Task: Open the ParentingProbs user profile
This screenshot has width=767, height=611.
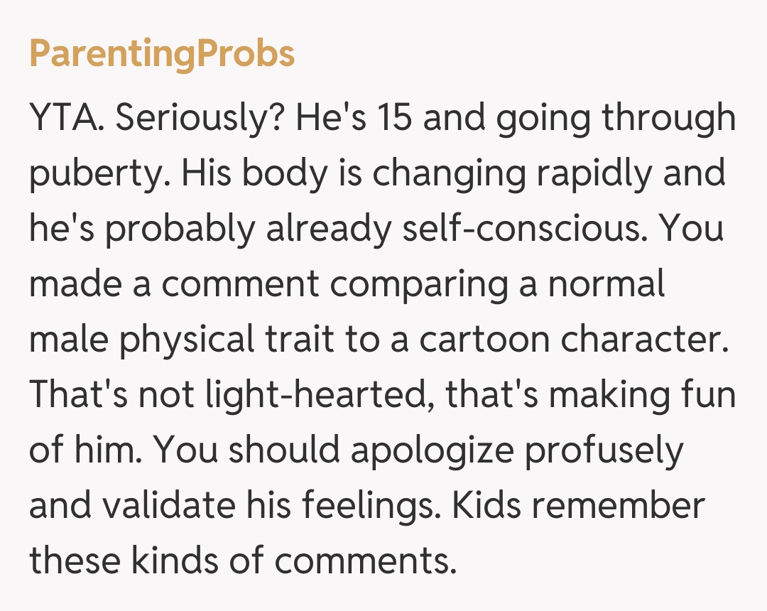Action: click(162, 54)
